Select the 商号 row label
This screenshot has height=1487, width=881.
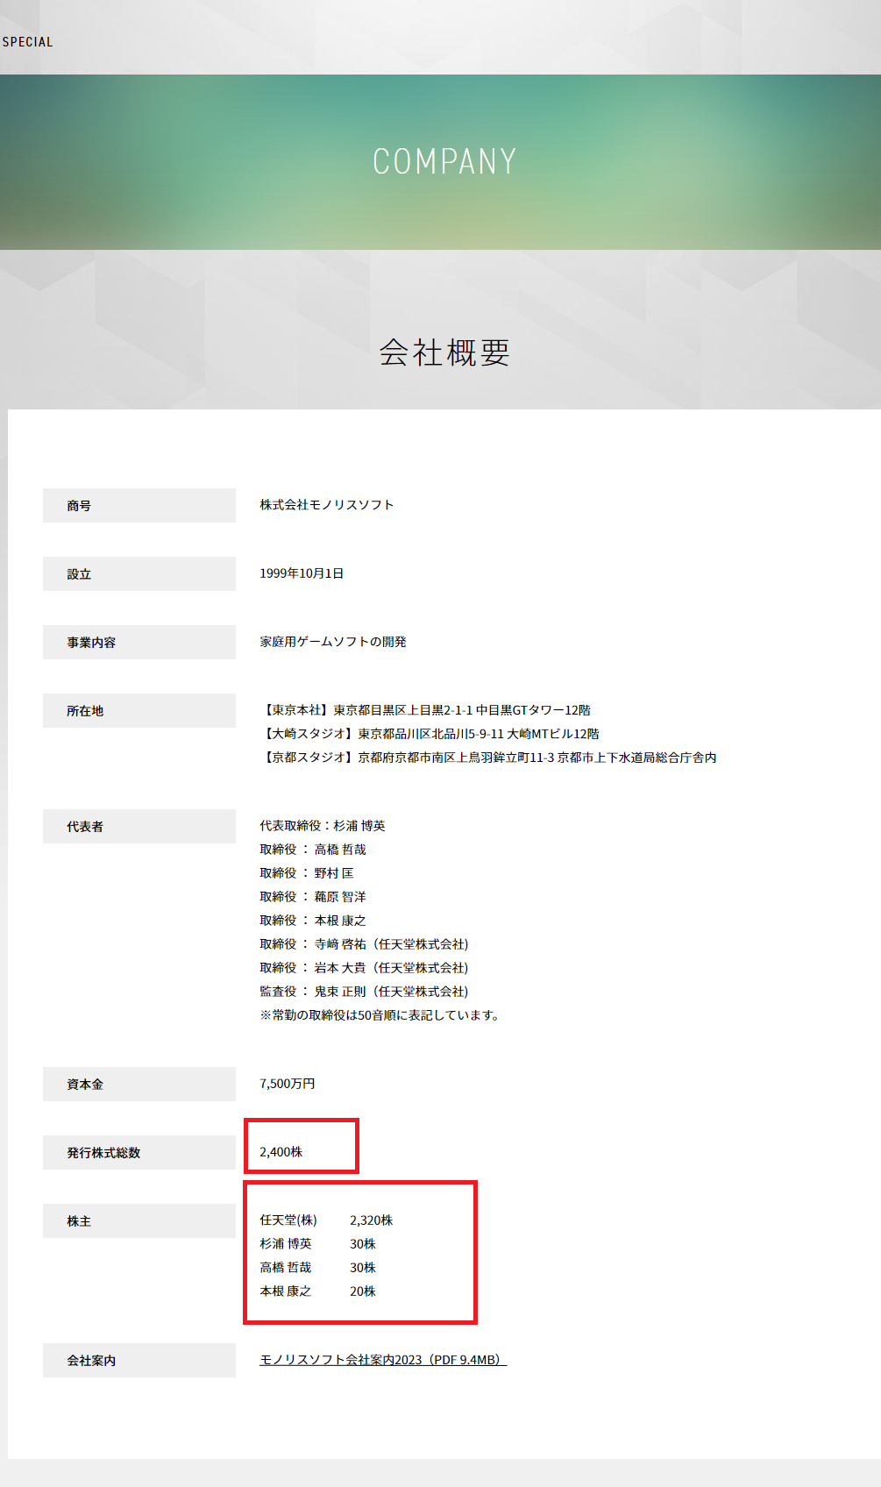139,506
